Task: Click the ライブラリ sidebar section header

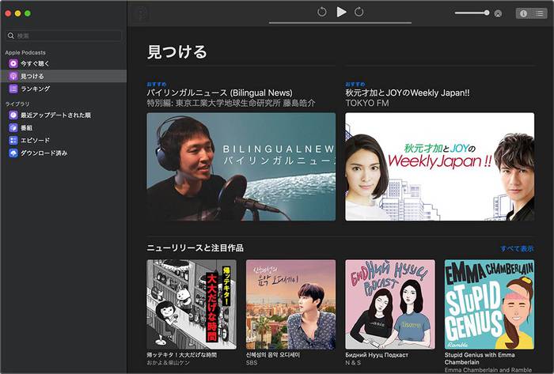Action: (17, 104)
